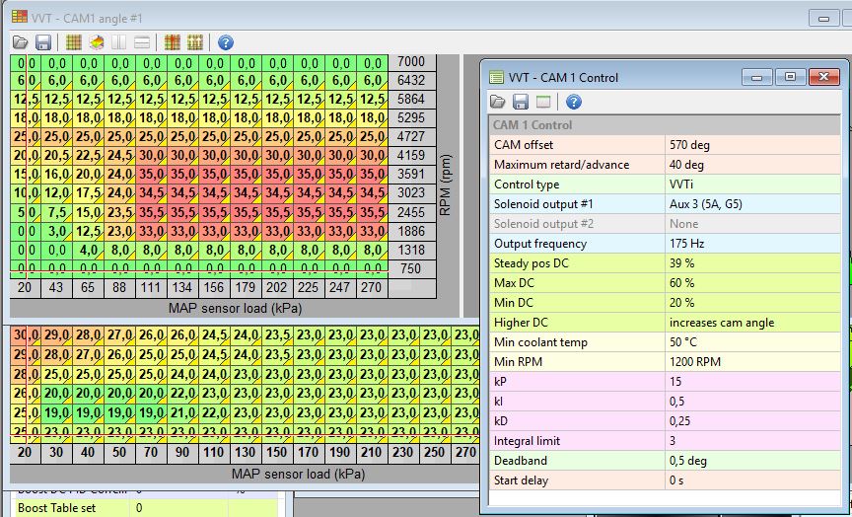Viewport: 852px width, 517px height.
Task: Open help in CAM 1 Control toolbar
Action: click(573, 102)
